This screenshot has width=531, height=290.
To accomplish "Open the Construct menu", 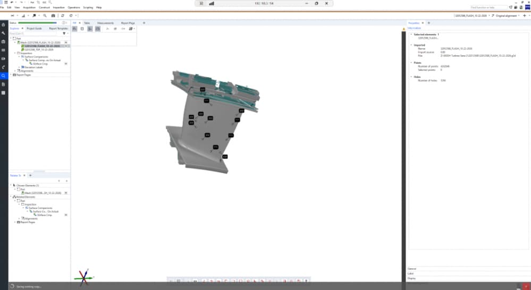I will click(44, 7).
